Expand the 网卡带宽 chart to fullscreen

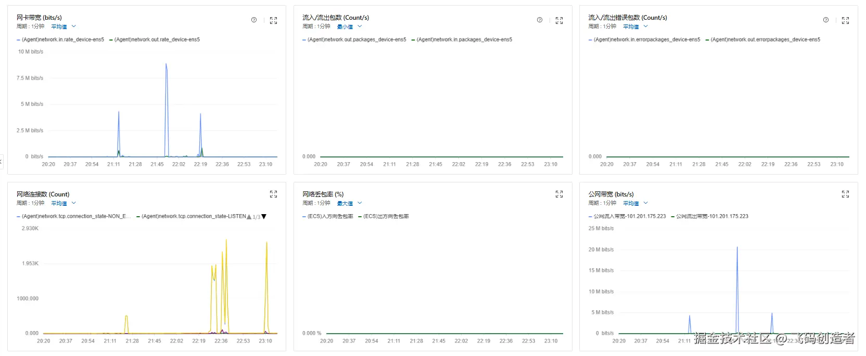[274, 20]
